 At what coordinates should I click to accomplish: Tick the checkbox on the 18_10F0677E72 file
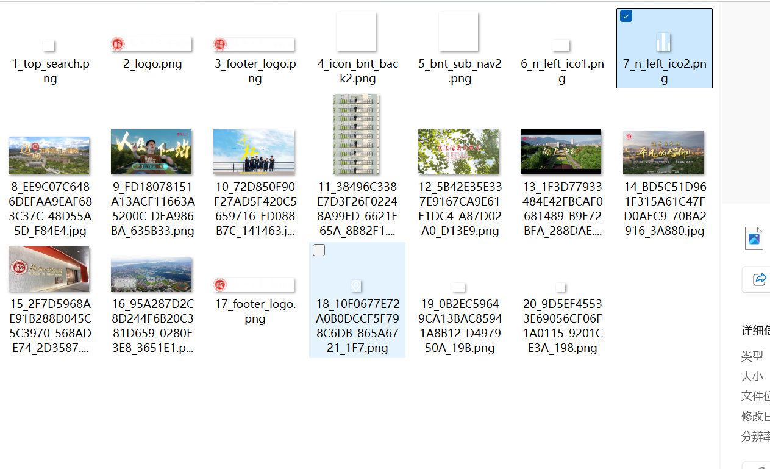coord(319,250)
